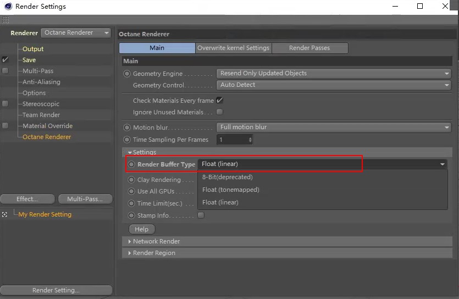
Task: Uncheck Check Materials Every frame
Action: [x=219, y=101]
